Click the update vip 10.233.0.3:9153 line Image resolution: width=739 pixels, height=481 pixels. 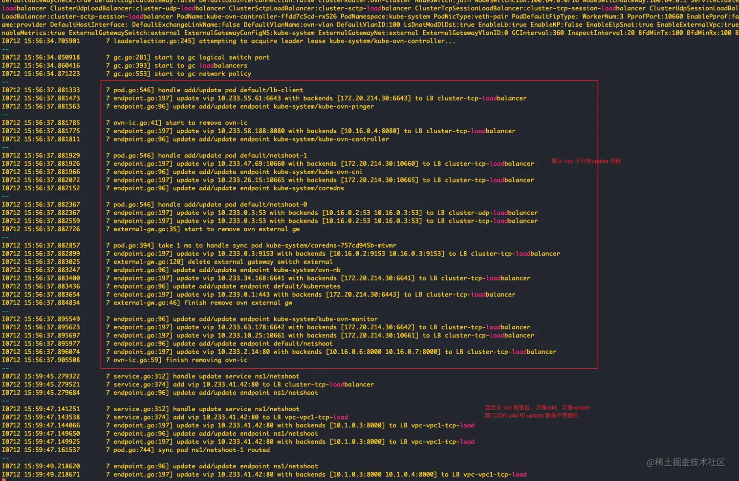coord(281,254)
